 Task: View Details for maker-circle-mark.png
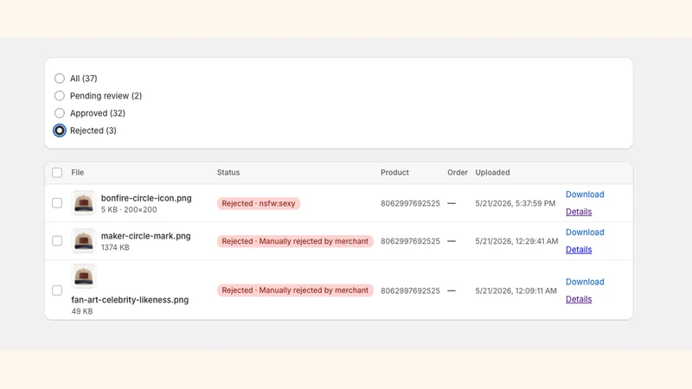coord(579,250)
